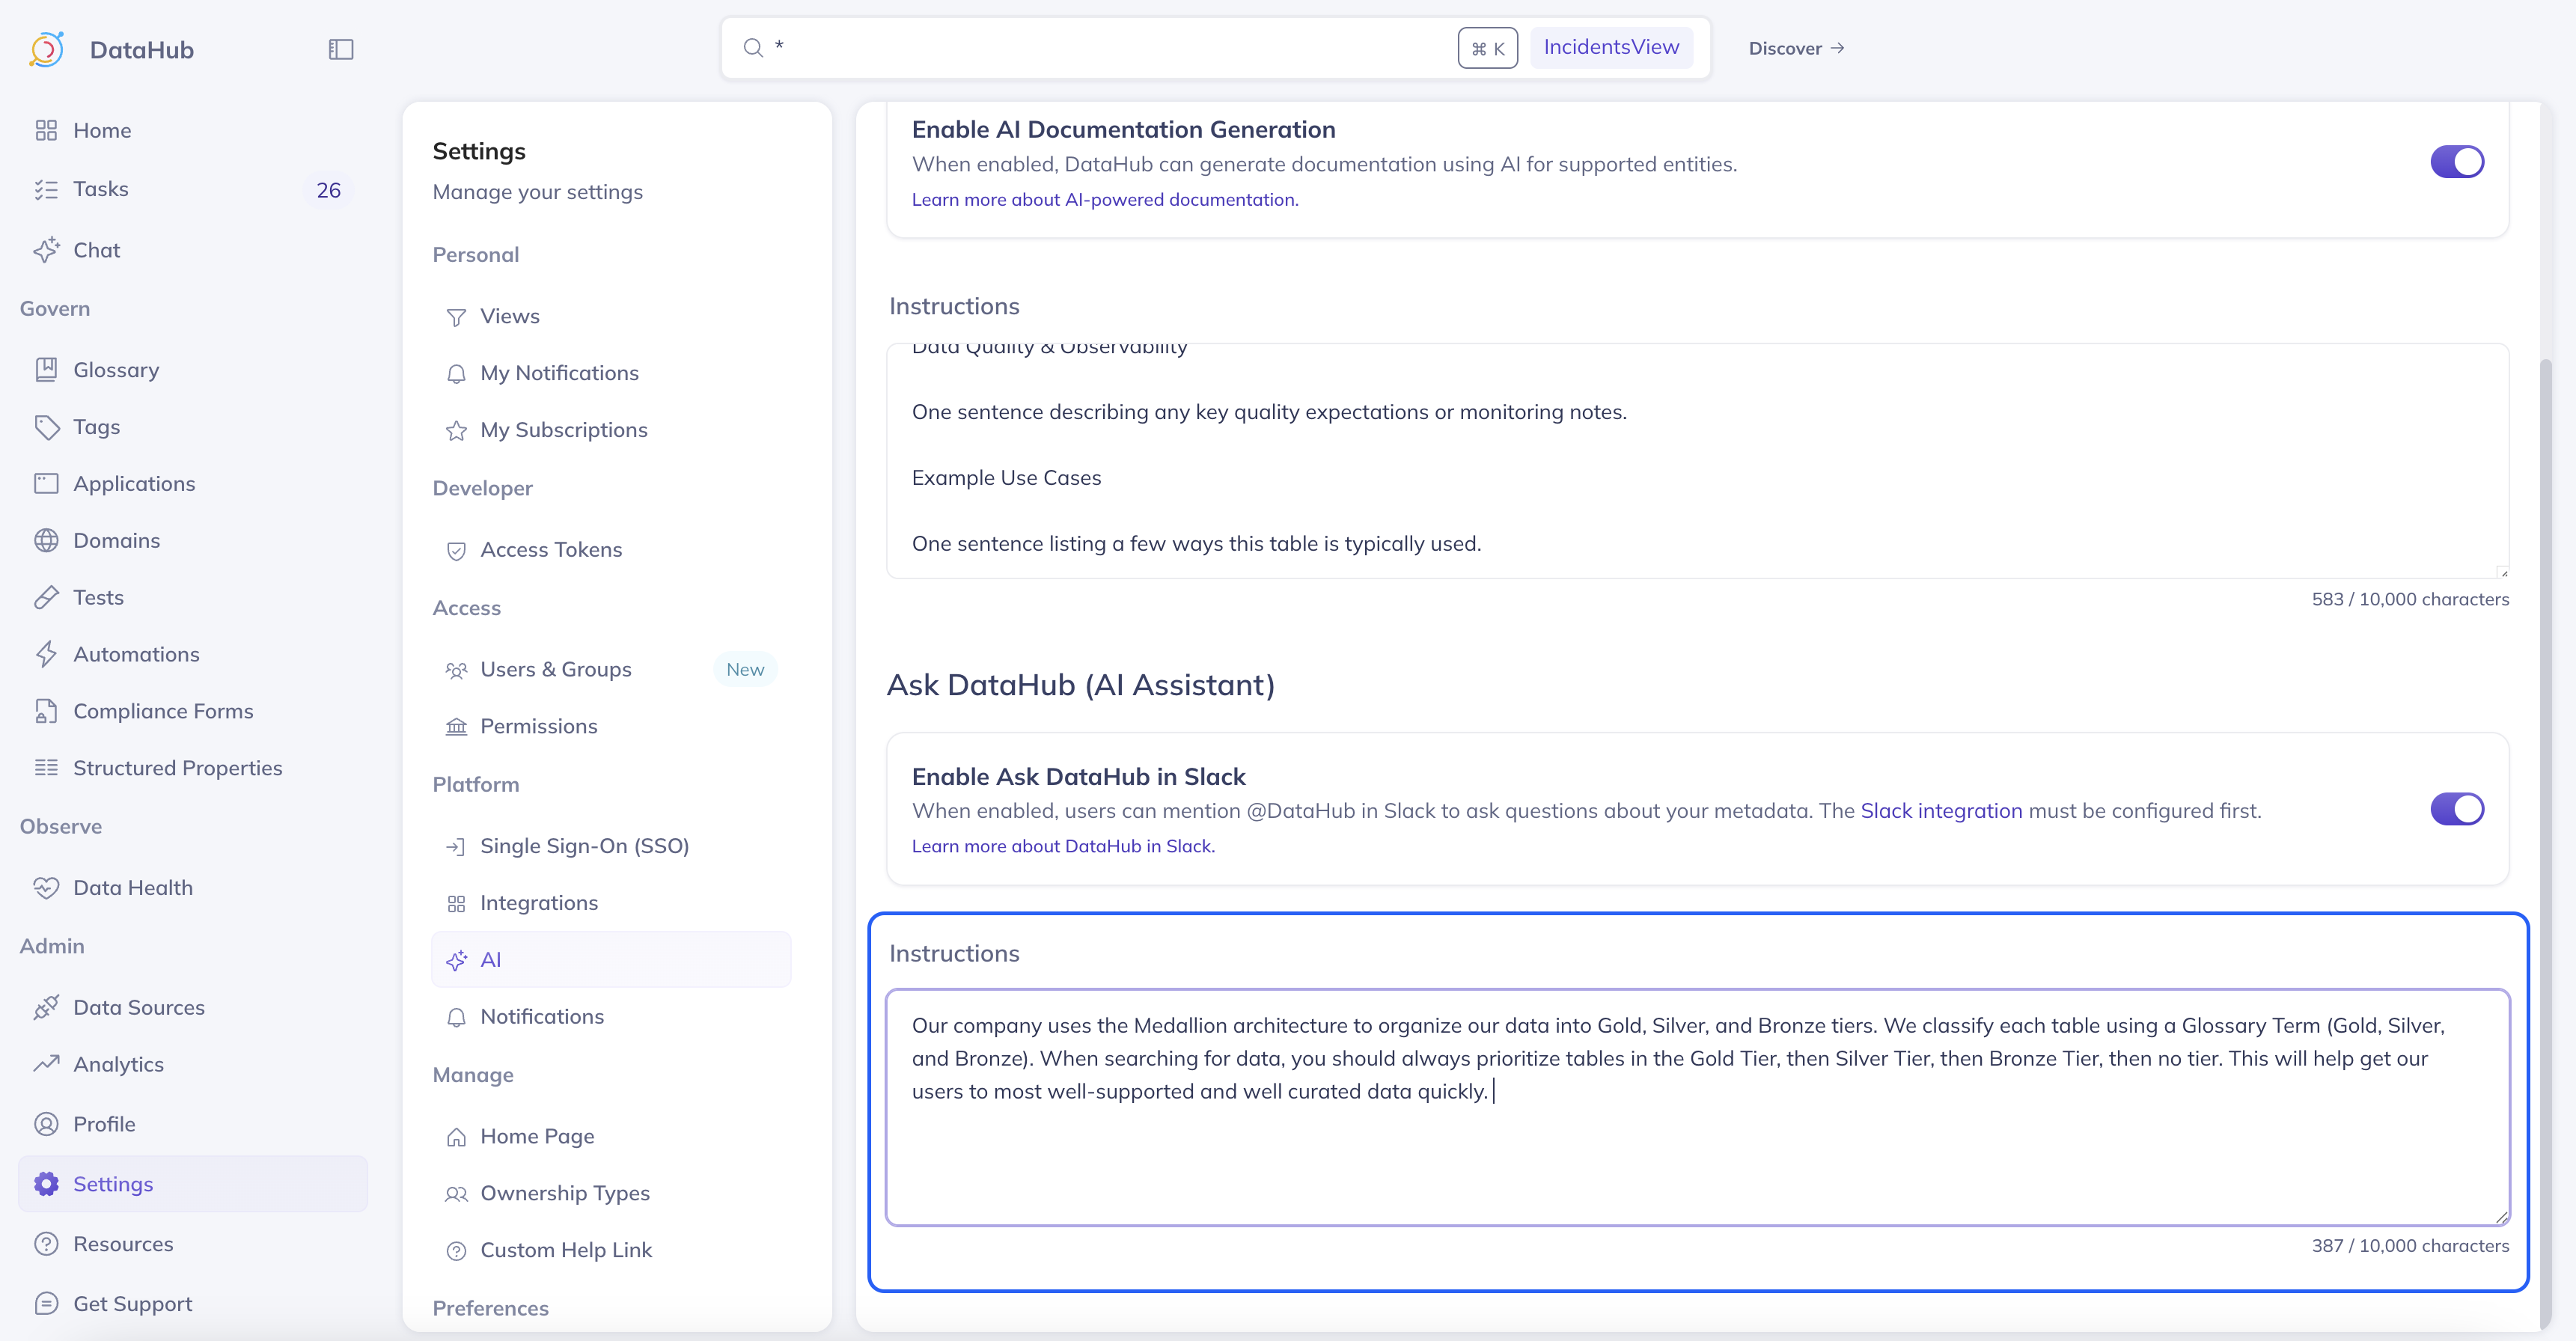The height and width of the screenshot is (1341, 2576).
Task: Click the Data Health heart icon
Action: pos(46,888)
